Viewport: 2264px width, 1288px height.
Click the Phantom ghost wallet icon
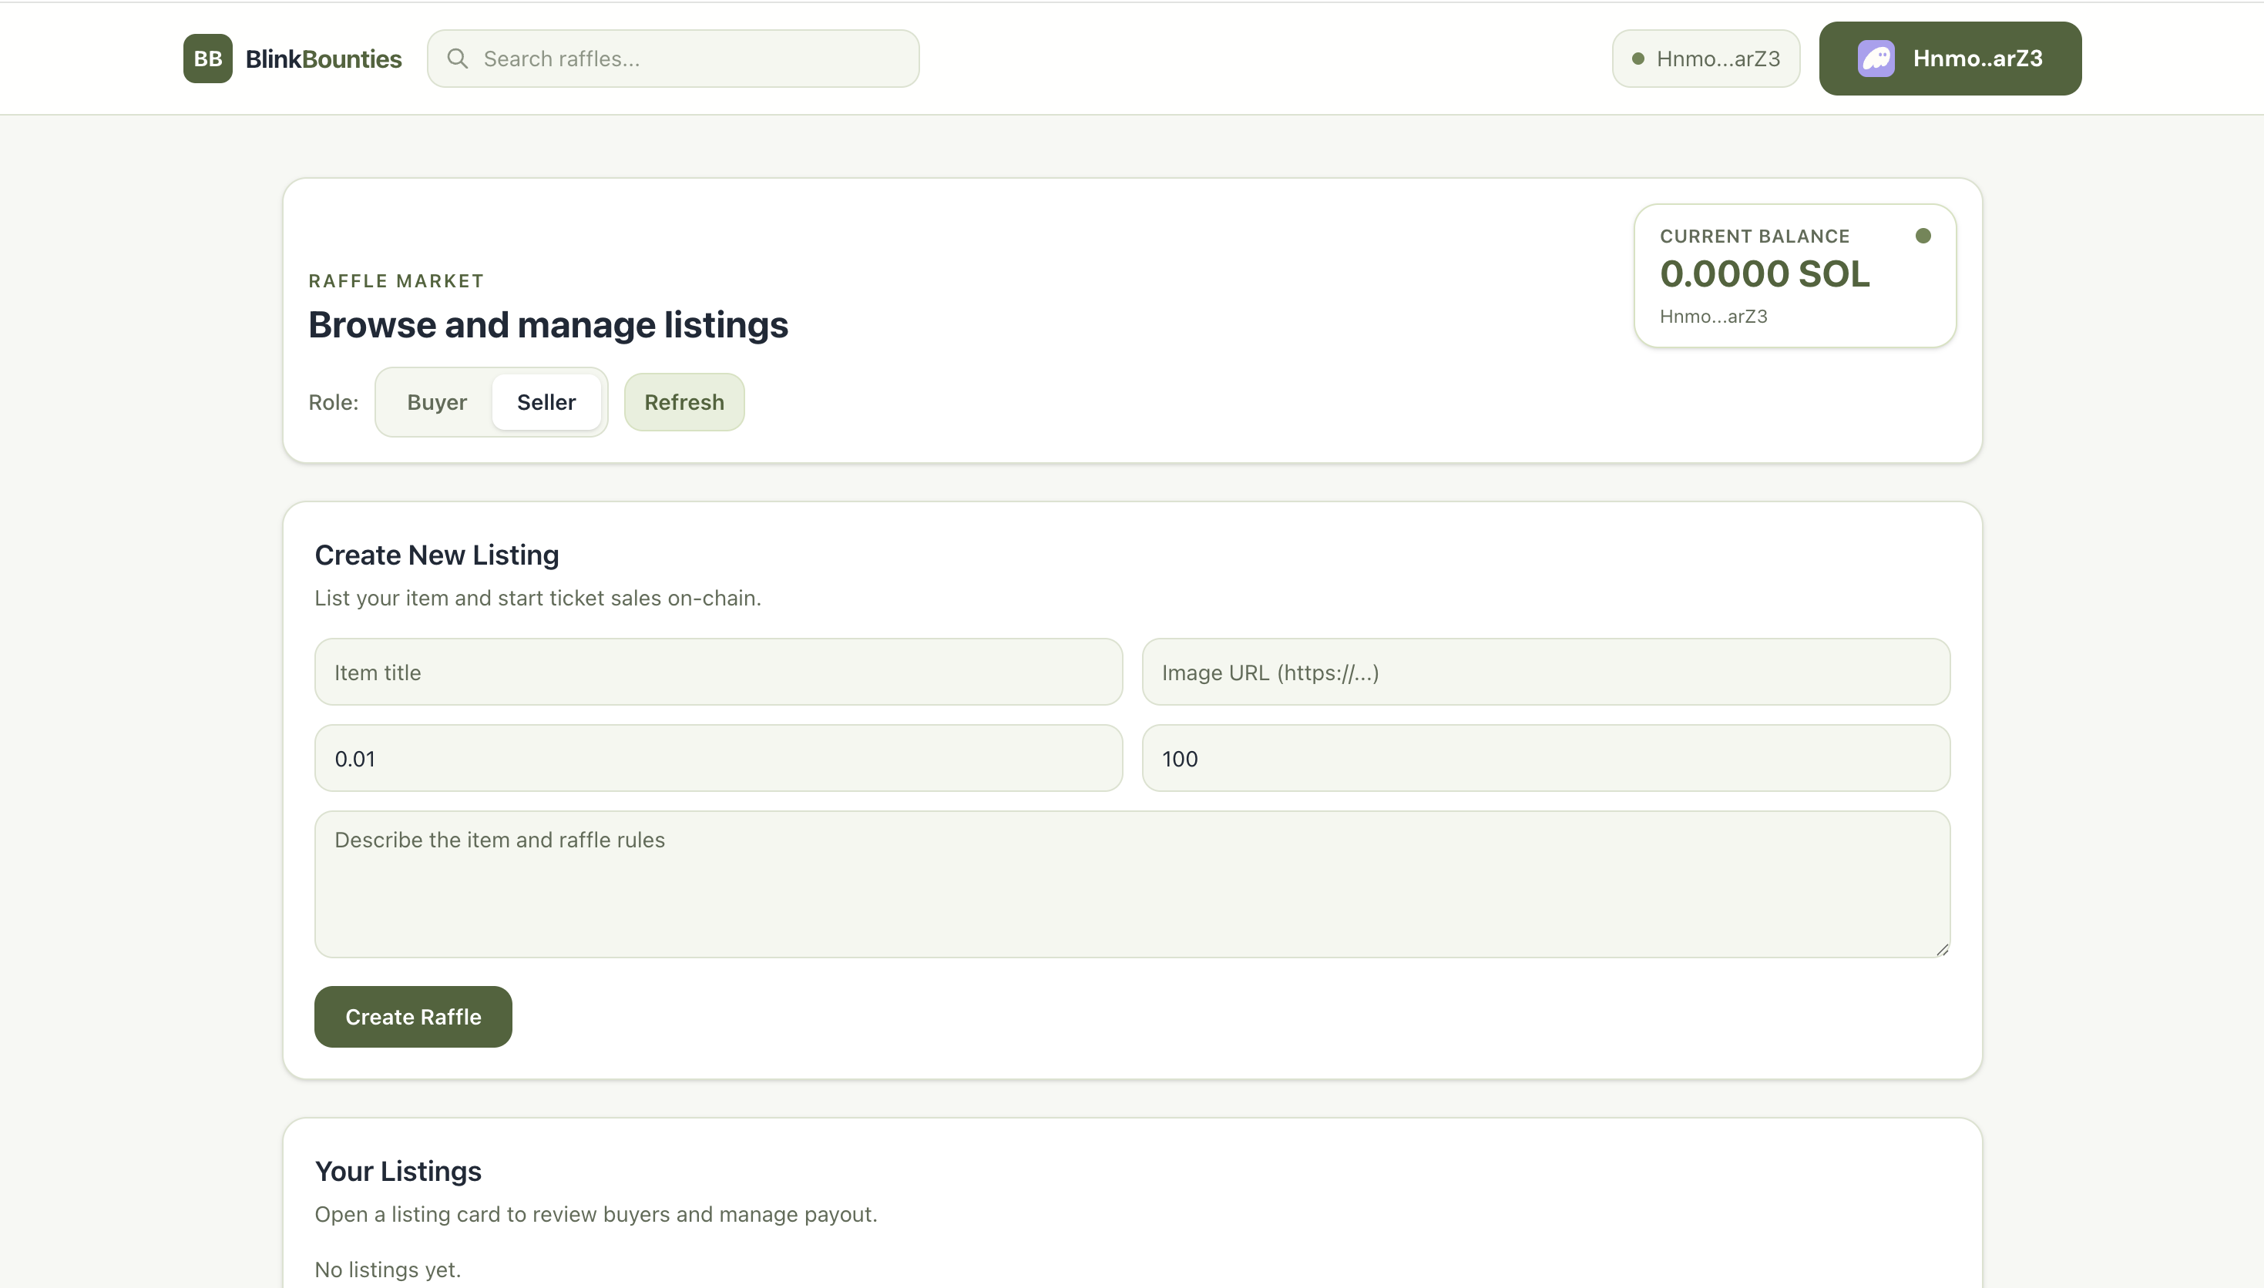click(1875, 59)
